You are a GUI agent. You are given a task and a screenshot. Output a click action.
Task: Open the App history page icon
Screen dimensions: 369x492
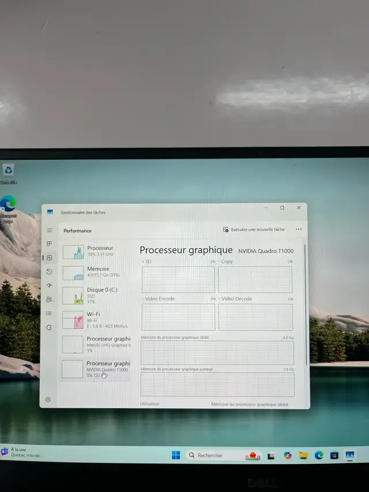tap(49, 272)
